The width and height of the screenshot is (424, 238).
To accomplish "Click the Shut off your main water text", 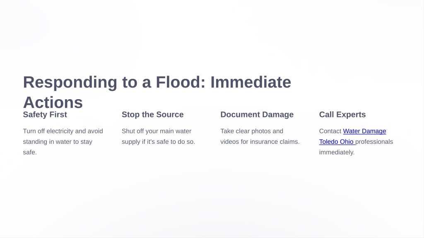I will coord(156,131).
